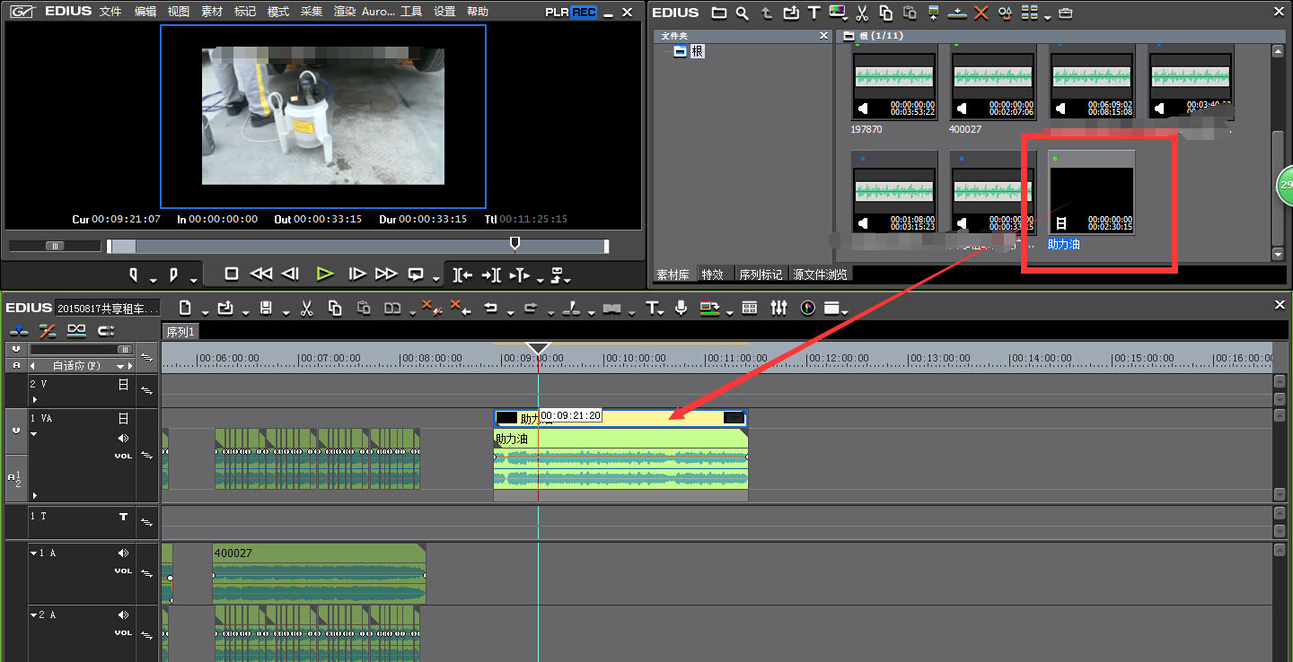Create a title with the T tool
This screenshot has width=1293, height=662.
[x=652, y=308]
